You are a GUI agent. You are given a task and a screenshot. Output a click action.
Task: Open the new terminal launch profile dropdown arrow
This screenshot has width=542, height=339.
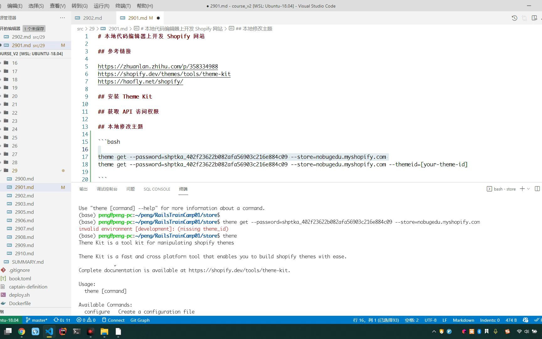529,189
